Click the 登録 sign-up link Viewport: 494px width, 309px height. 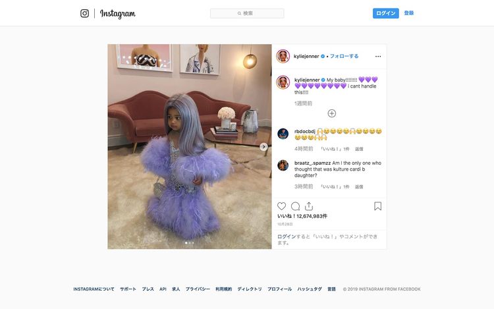click(x=409, y=13)
